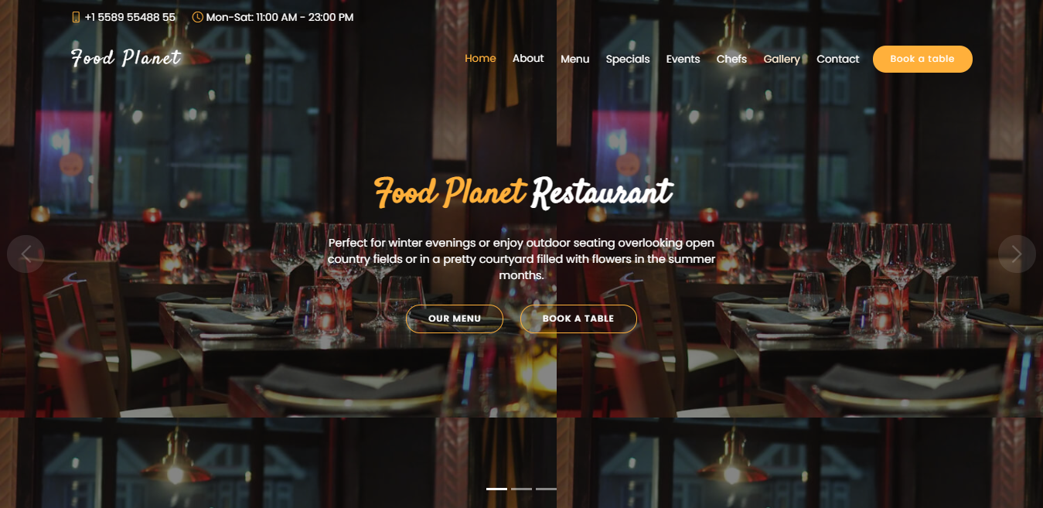Navigate to Events
The height and width of the screenshot is (508, 1043).
(683, 59)
